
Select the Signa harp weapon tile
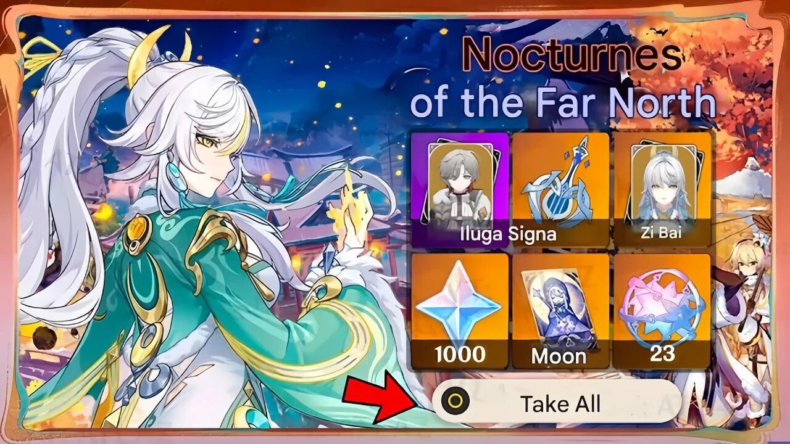(560, 189)
